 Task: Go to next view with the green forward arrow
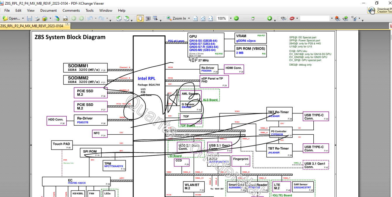click(x=81, y=18)
